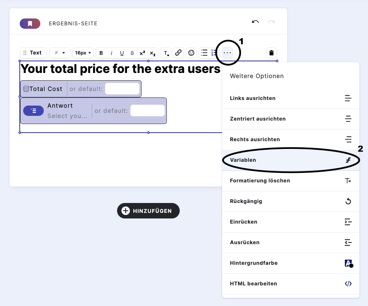Underline the selected text
Image resolution: width=368 pixels, height=306 pixels.
121,53
